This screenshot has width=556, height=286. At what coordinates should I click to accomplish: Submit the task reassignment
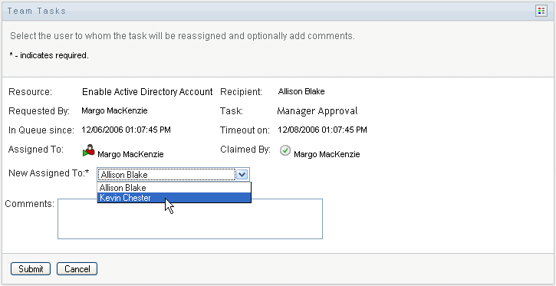tap(31, 269)
